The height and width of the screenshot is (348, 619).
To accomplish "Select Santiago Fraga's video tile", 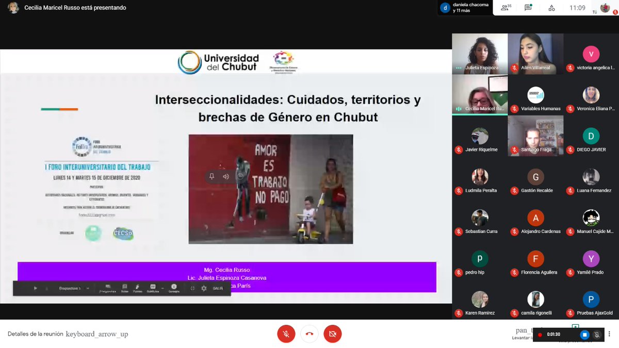I will pos(535,136).
